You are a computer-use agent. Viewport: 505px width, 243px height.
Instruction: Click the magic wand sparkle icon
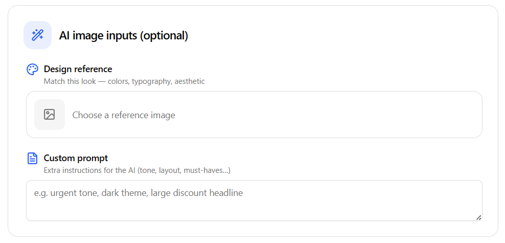click(37, 35)
